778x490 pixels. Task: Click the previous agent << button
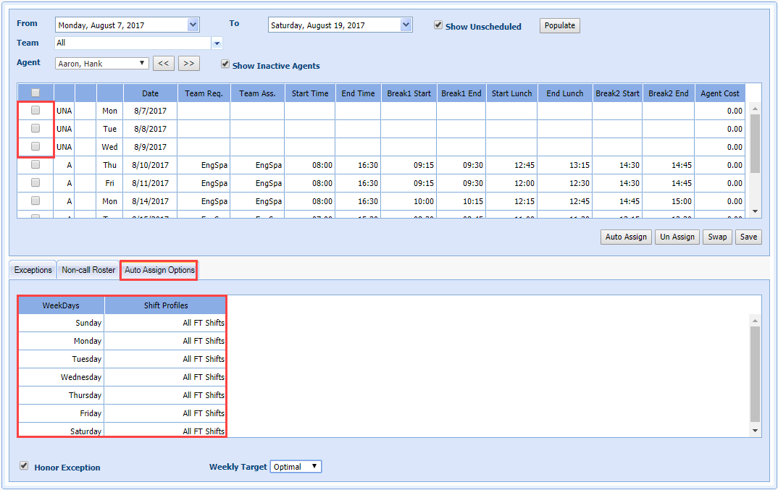[x=164, y=64]
